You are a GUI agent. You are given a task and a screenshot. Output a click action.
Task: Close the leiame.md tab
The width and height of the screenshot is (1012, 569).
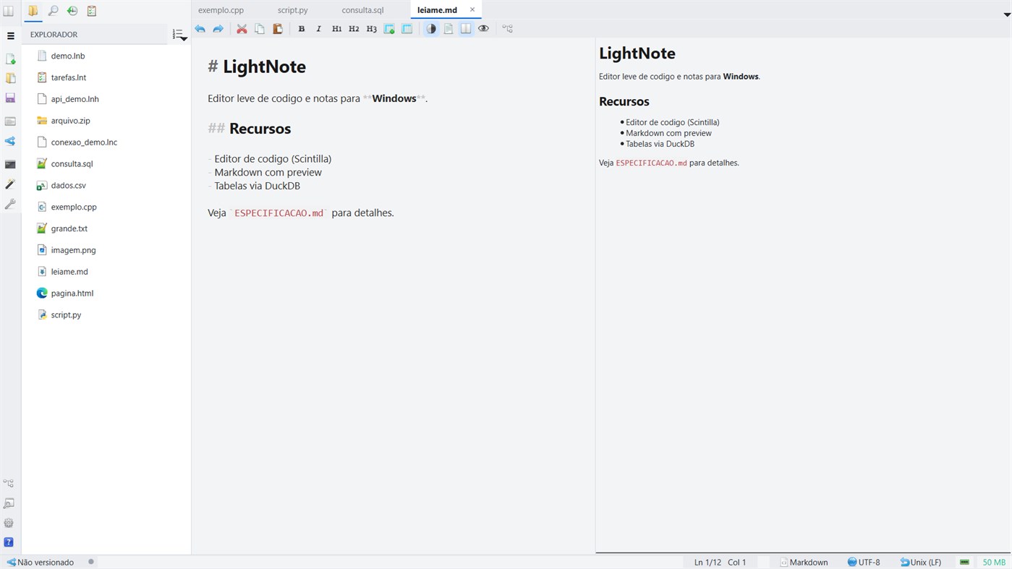pyautogui.click(x=472, y=9)
